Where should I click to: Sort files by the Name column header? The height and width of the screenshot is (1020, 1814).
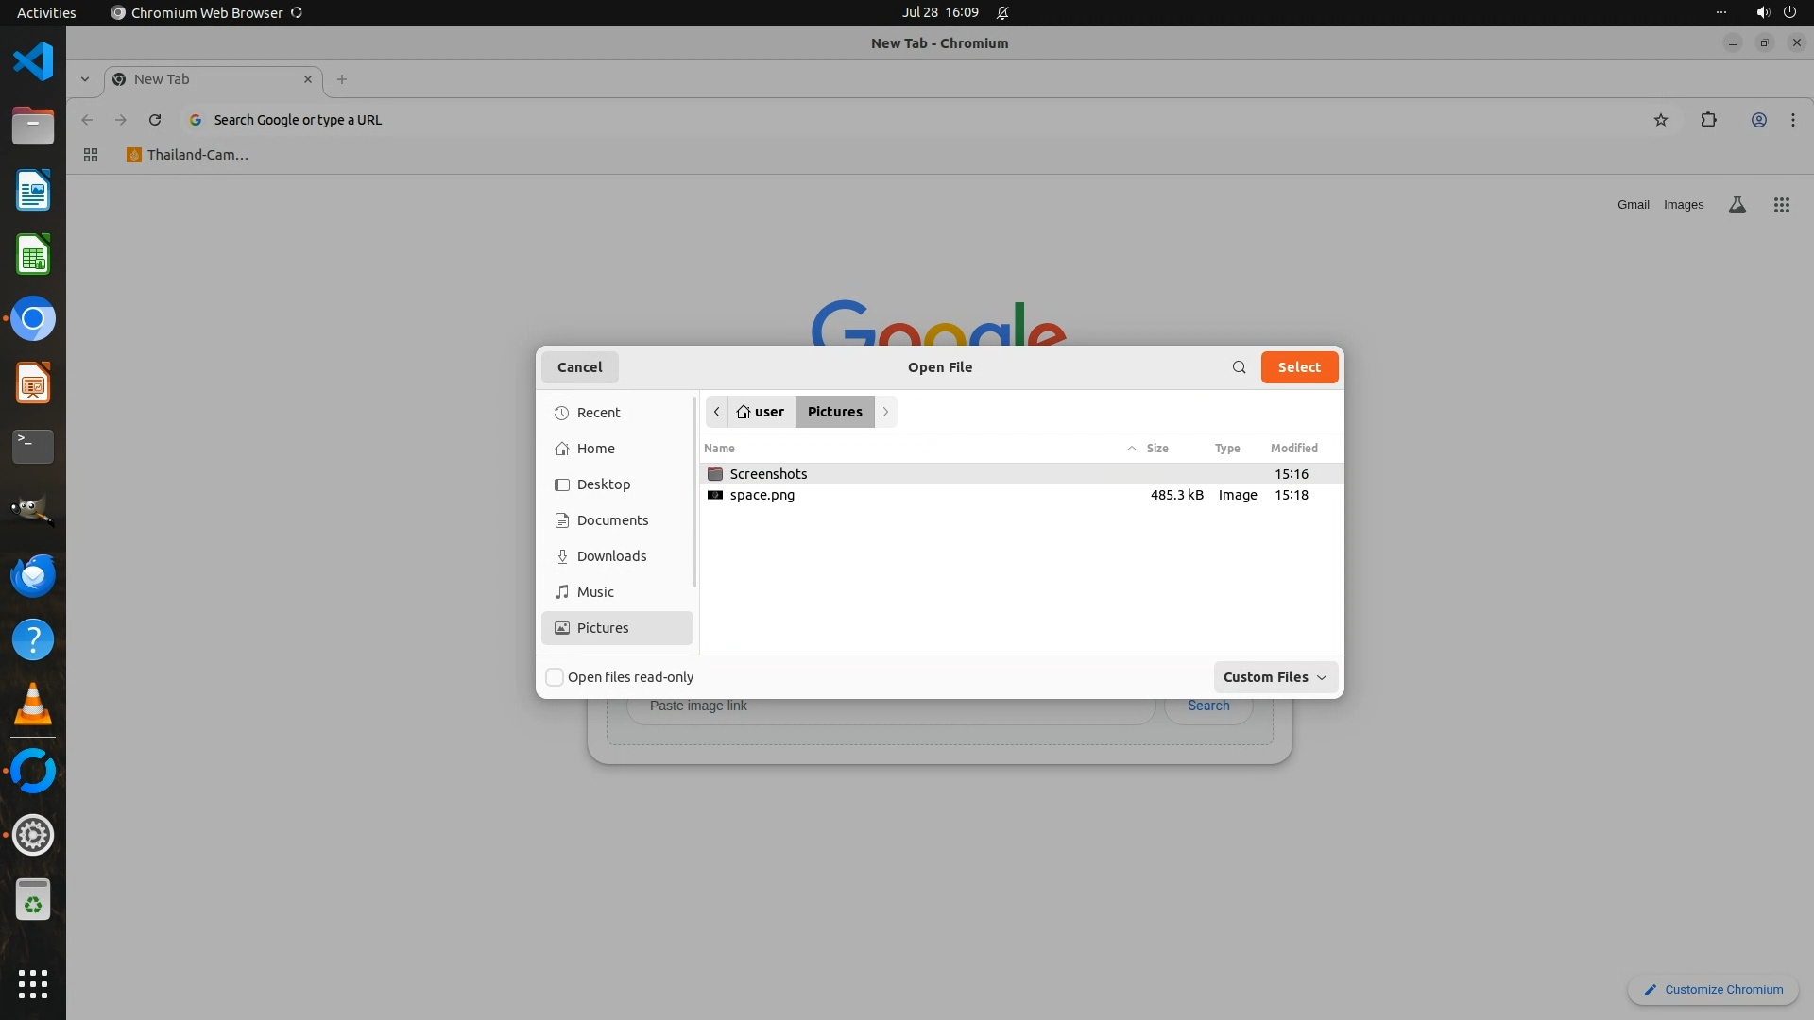pyautogui.click(x=719, y=449)
